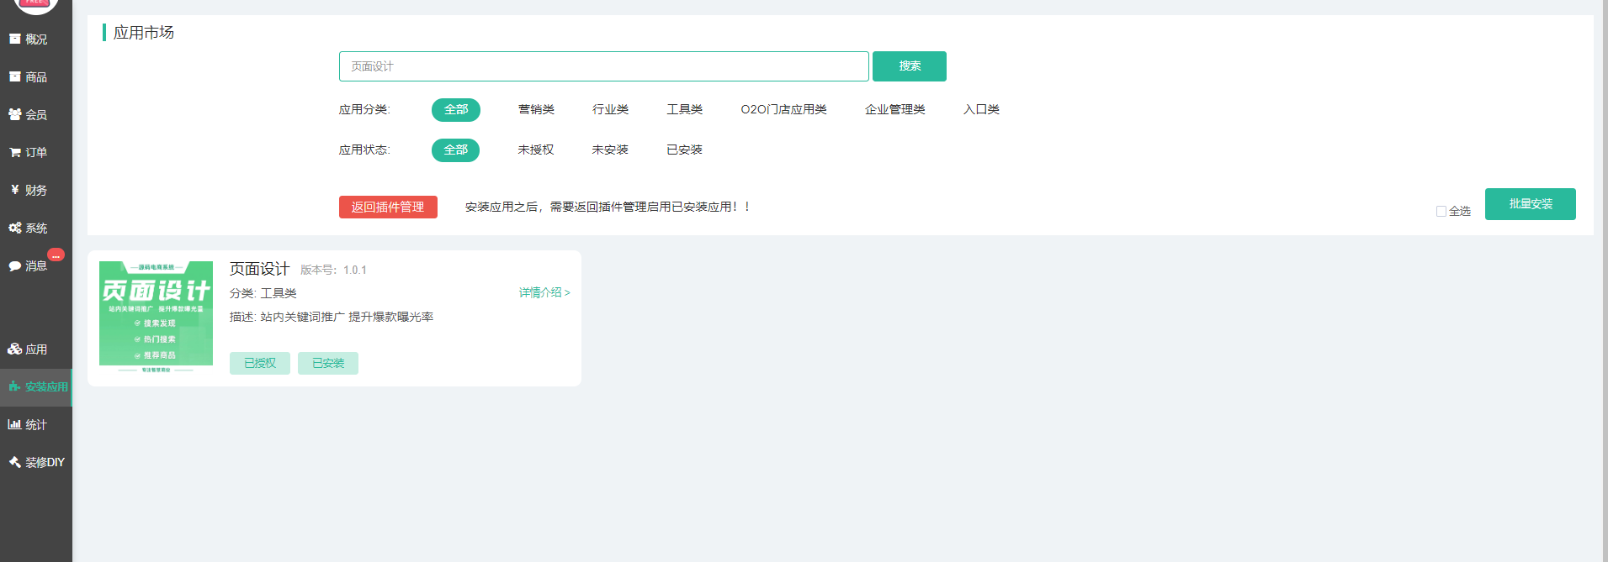1608x562 pixels.
Task: Filter category by 营销类
Action: point(536,110)
